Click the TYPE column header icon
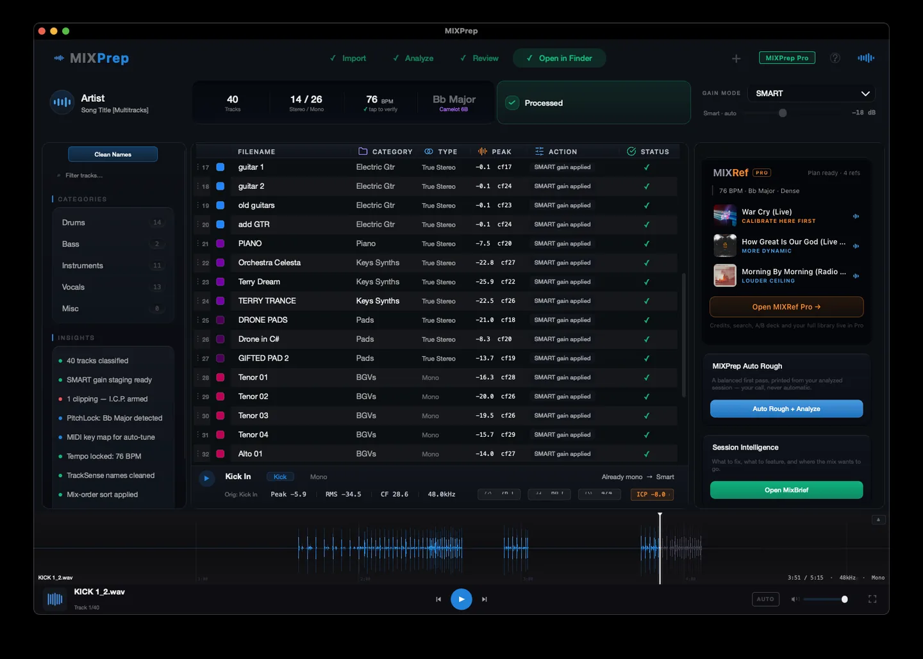The image size is (923, 659). pyautogui.click(x=429, y=152)
